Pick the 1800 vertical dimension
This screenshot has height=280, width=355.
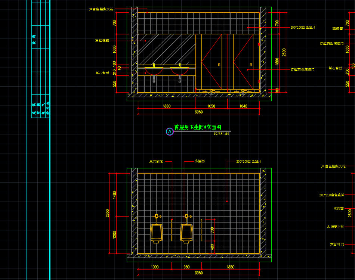point(277,62)
